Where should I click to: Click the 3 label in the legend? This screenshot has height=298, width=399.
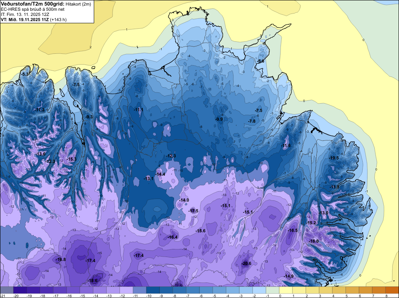click(x=320, y=296)
